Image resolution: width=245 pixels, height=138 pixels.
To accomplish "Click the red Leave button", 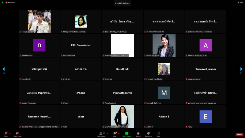I will [239, 134].
